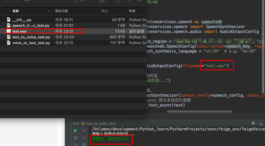Click interpreter path line in Run console
Viewport: 265px width, 146px height.
178,129
